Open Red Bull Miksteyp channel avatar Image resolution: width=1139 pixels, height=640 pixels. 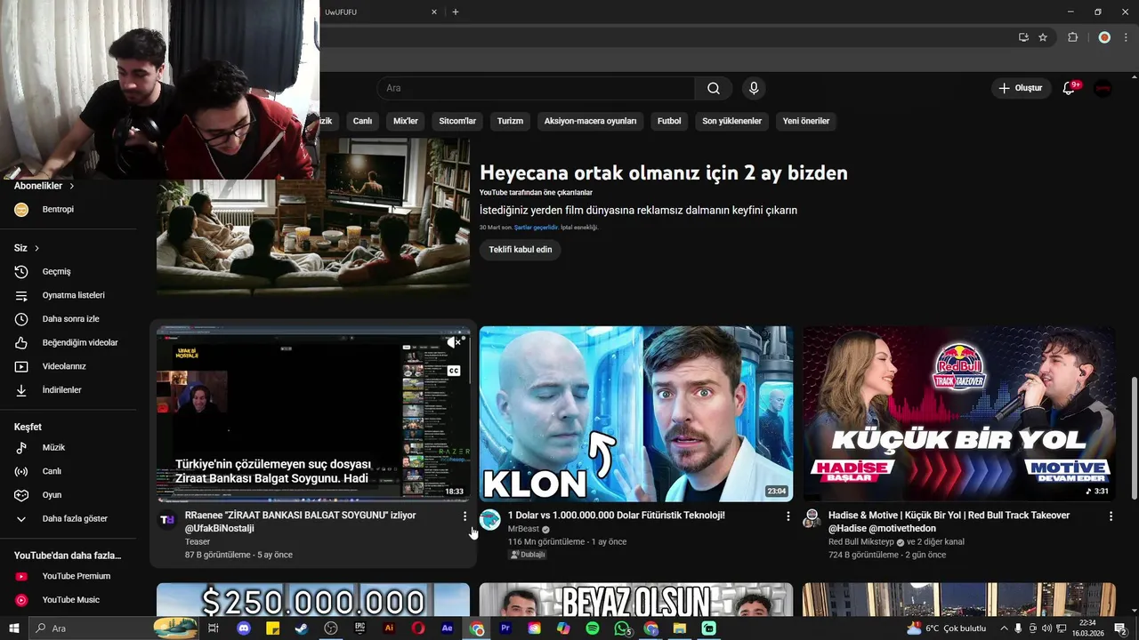812,518
